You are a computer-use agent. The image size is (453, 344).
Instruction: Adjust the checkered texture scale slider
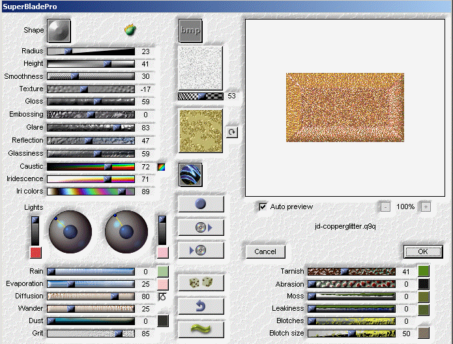point(201,96)
